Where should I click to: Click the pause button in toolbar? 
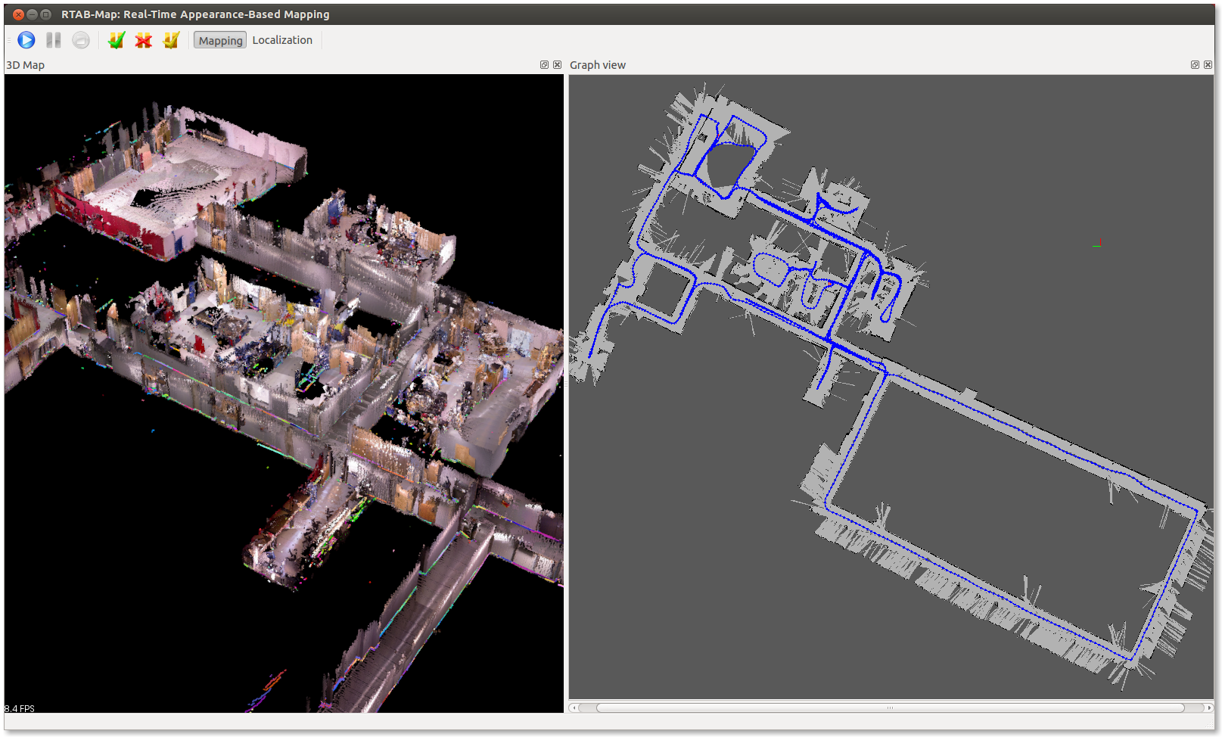(54, 40)
